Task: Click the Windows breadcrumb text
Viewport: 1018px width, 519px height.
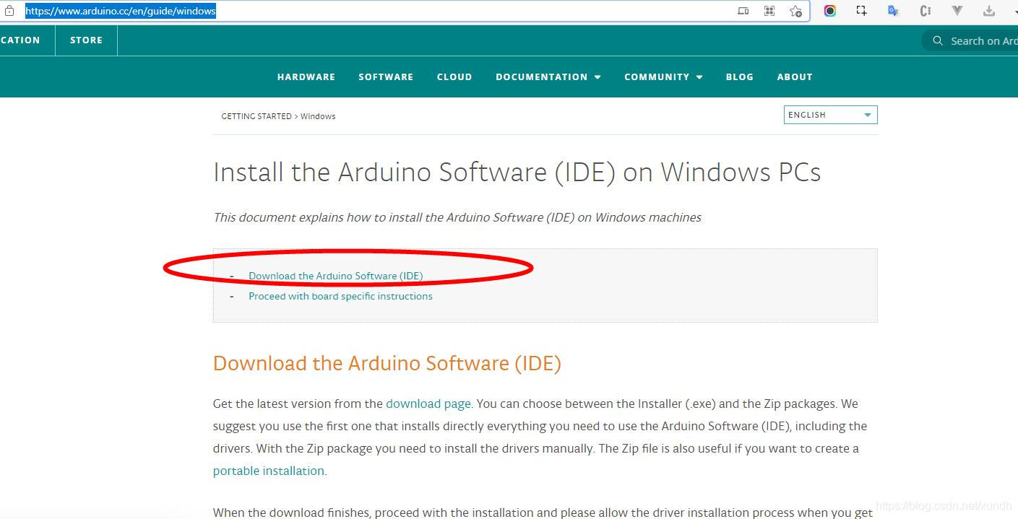Action: click(x=318, y=116)
